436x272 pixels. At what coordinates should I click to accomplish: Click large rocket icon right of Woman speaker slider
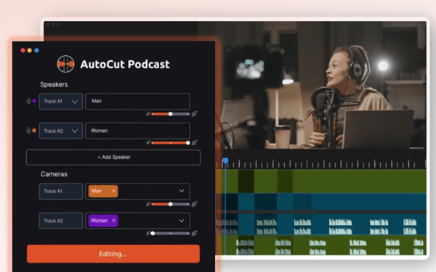pos(194,143)
